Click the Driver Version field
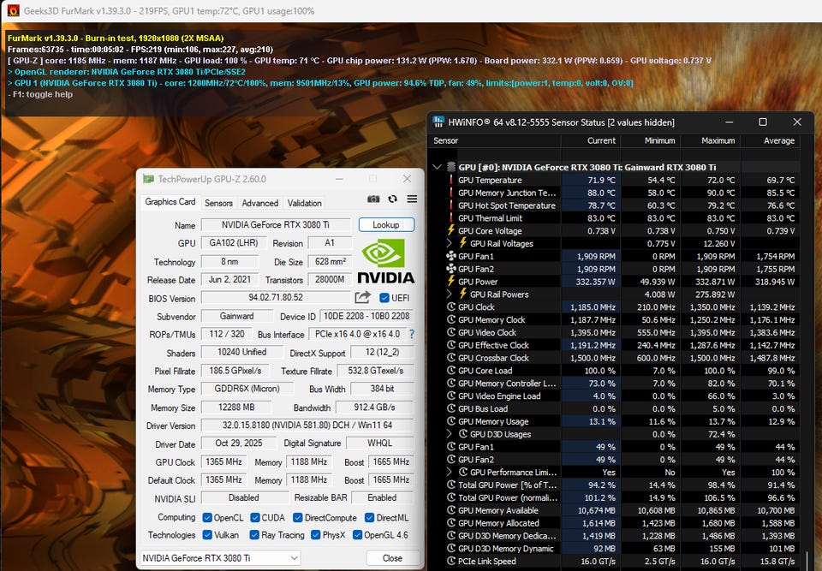The width and height of the screenshot is (822, 571). coord(307,425)
